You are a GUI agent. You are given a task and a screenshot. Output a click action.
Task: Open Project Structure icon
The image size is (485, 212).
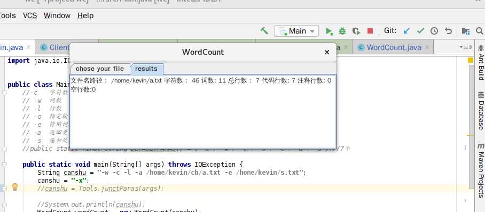coord(466,31)
